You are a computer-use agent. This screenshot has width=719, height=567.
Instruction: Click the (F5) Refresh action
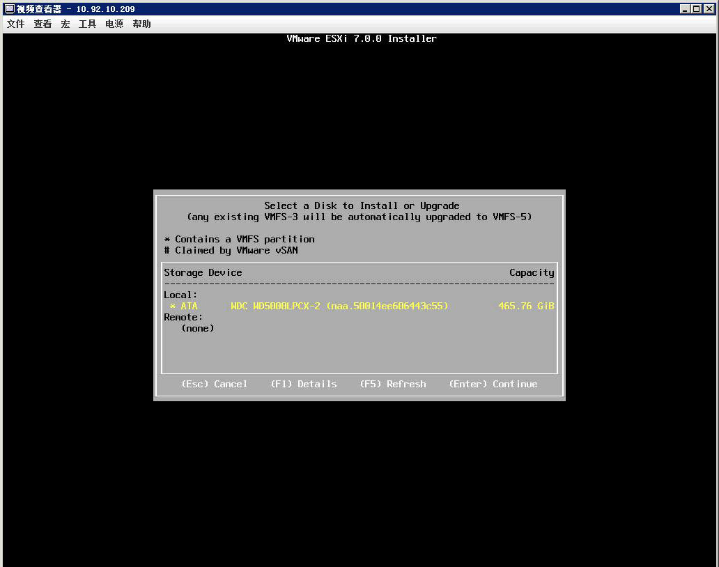tap(392, 384)
